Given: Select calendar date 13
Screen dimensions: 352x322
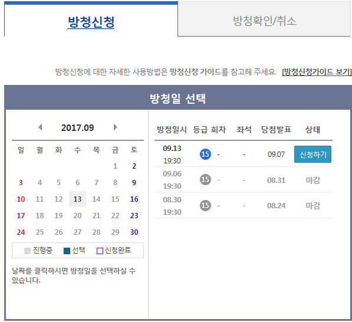Looking at the screenshot, I should click(77, 199).
